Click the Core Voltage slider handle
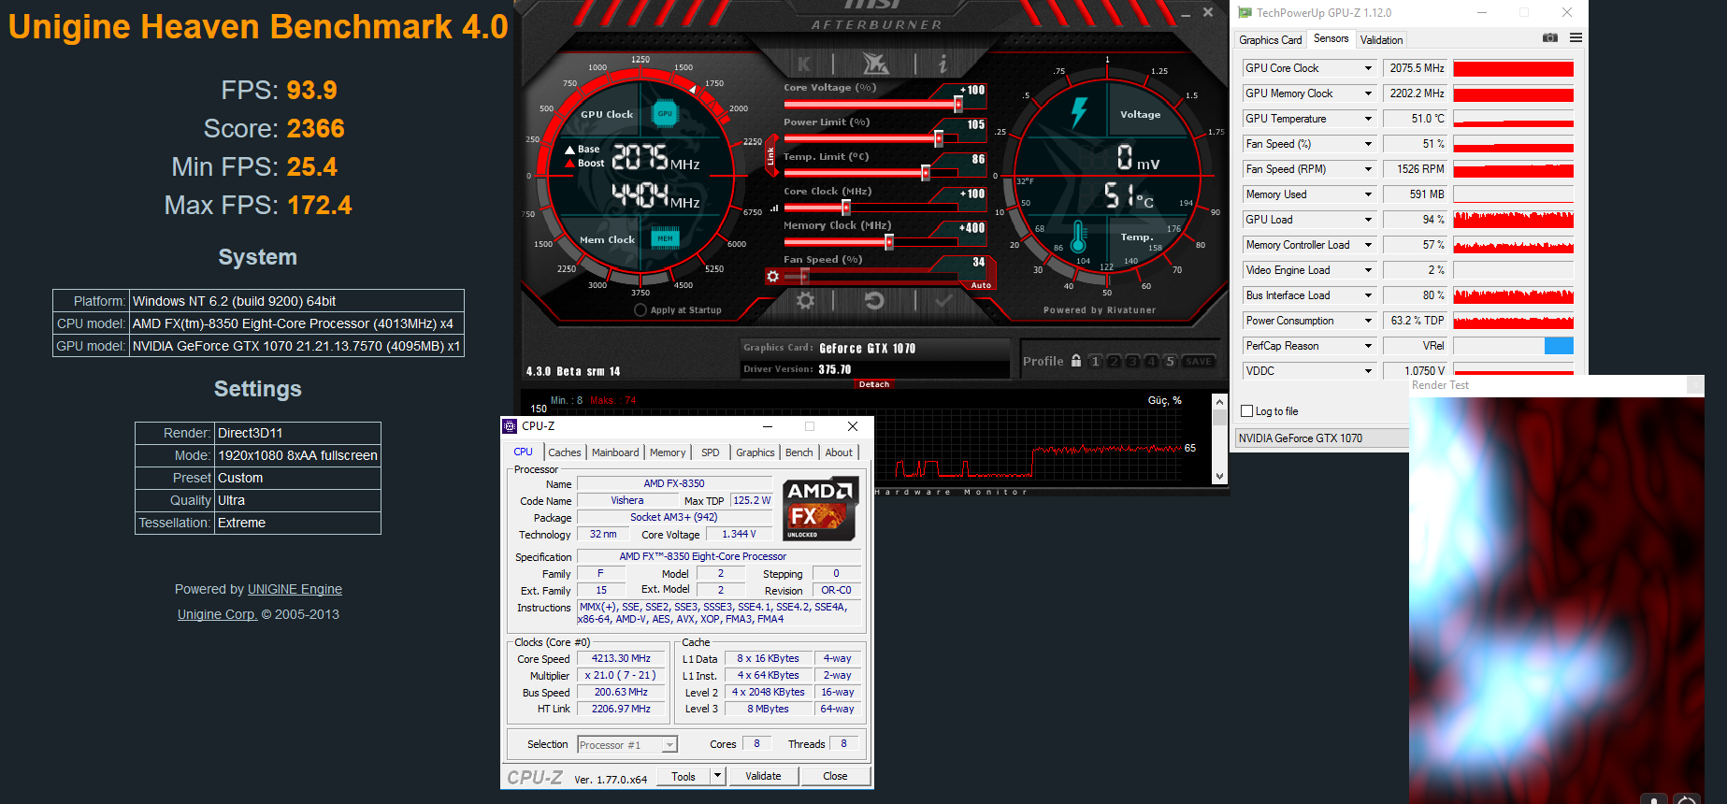 pos(958,104)
